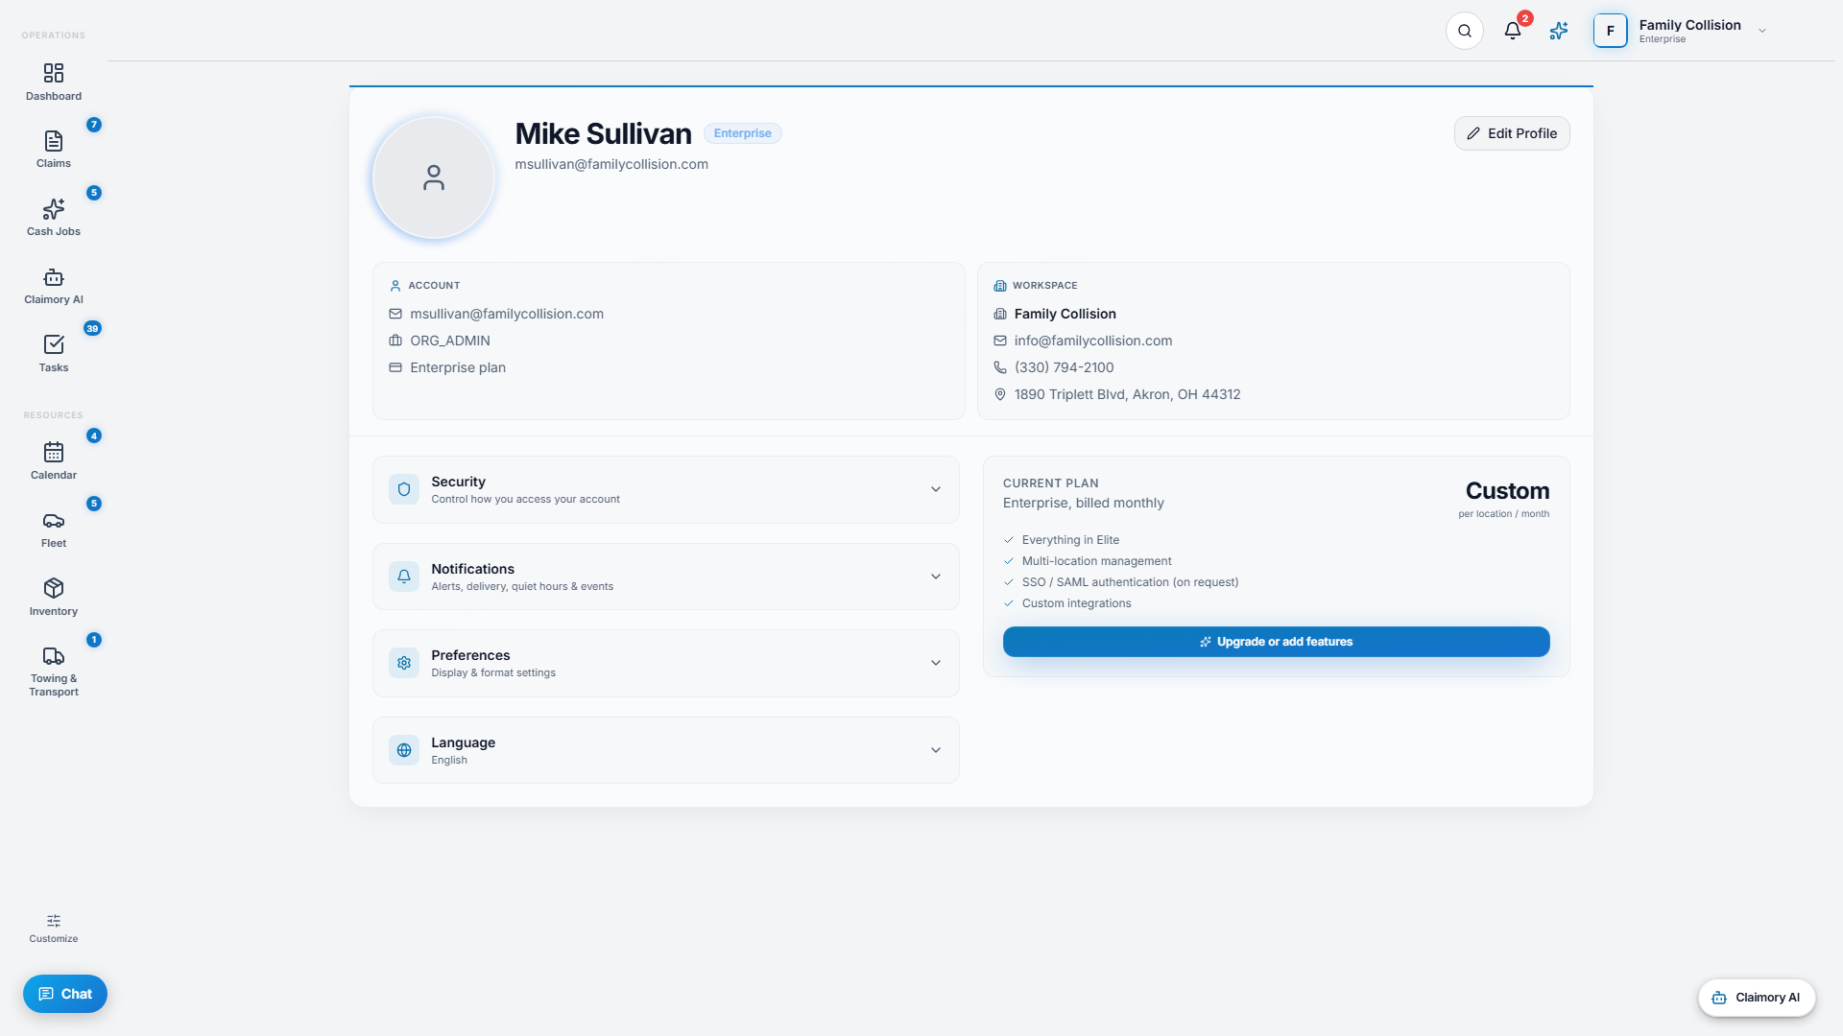Screen dimensions: 1843x1036
Task: Click the search magnifier icon
Action: pyautogui.click(x=1465, y=31)
